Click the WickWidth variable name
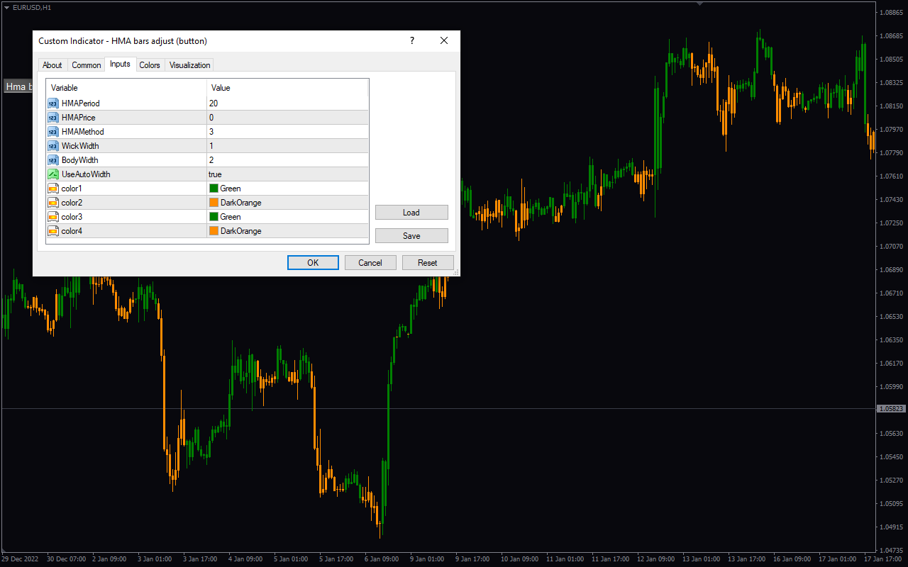 80,146
